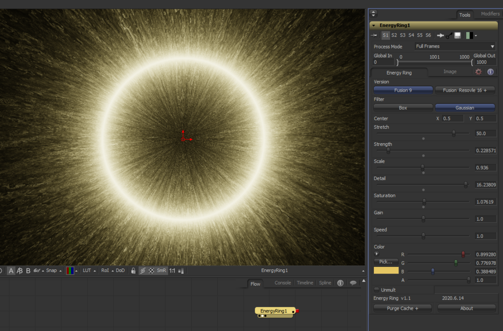Open the info tab icon in Tools panel
Screen dimensions: 503x331
coord(490,72)
